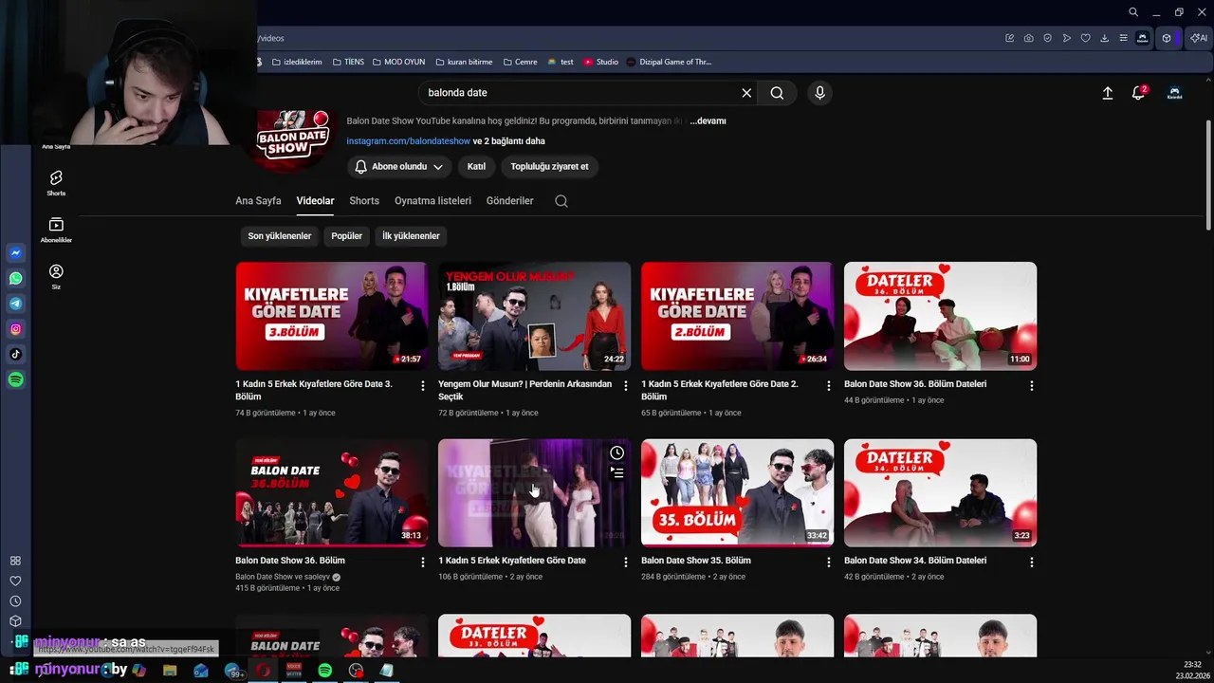Open File Explorer from the taskbar

pyautogui.click(x=170, y=671)
